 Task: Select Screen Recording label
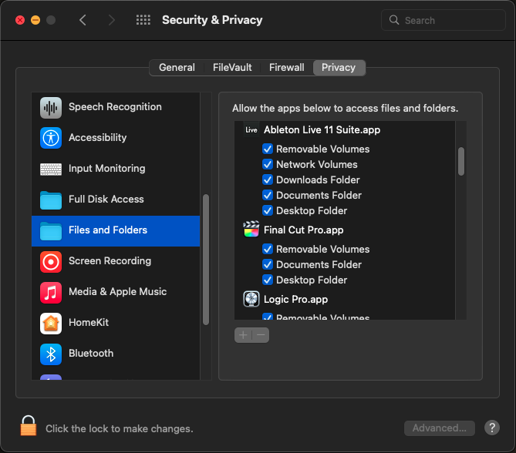click(x=110, y=260)
